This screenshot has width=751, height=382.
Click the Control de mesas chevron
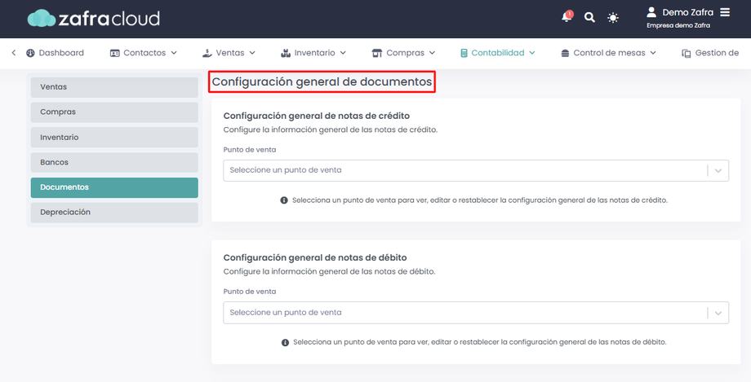tap(653, 53)
